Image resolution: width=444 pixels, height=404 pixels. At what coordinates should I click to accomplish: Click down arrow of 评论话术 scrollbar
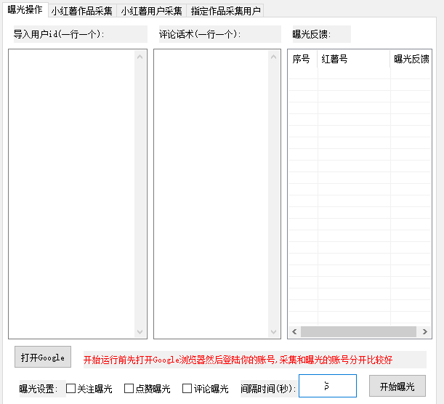274,332
